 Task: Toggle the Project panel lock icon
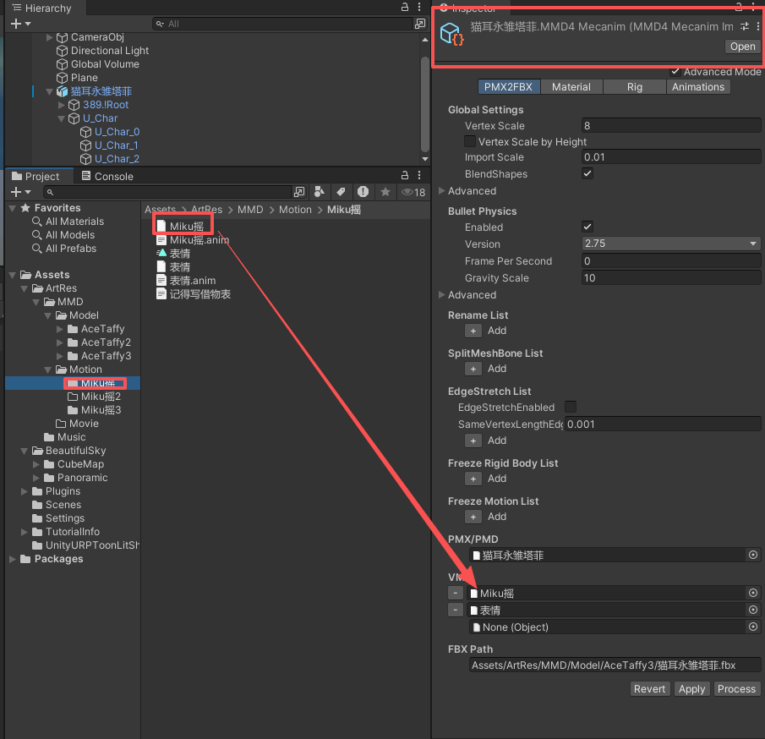coord(404,175)
